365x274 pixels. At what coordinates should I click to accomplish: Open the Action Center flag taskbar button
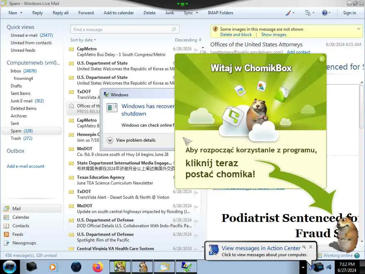click(186, 267)
